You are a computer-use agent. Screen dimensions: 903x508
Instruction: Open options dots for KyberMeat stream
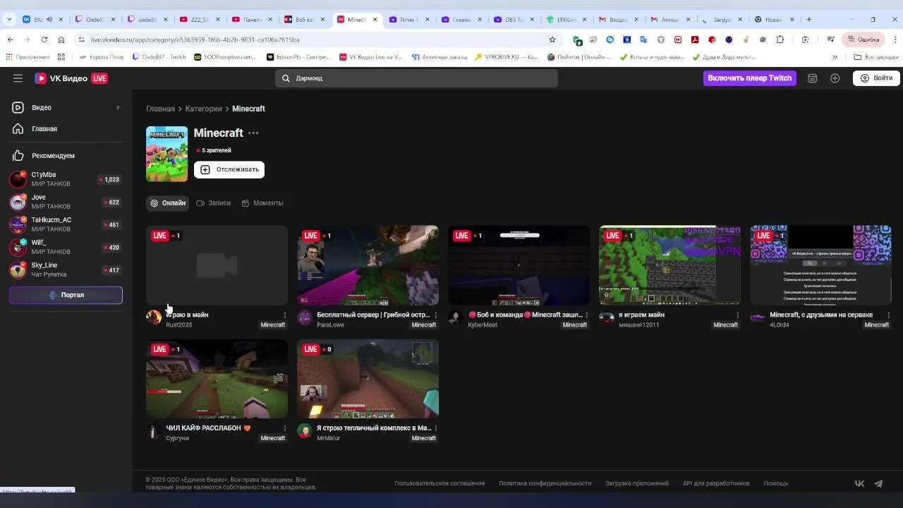(587, 315)
